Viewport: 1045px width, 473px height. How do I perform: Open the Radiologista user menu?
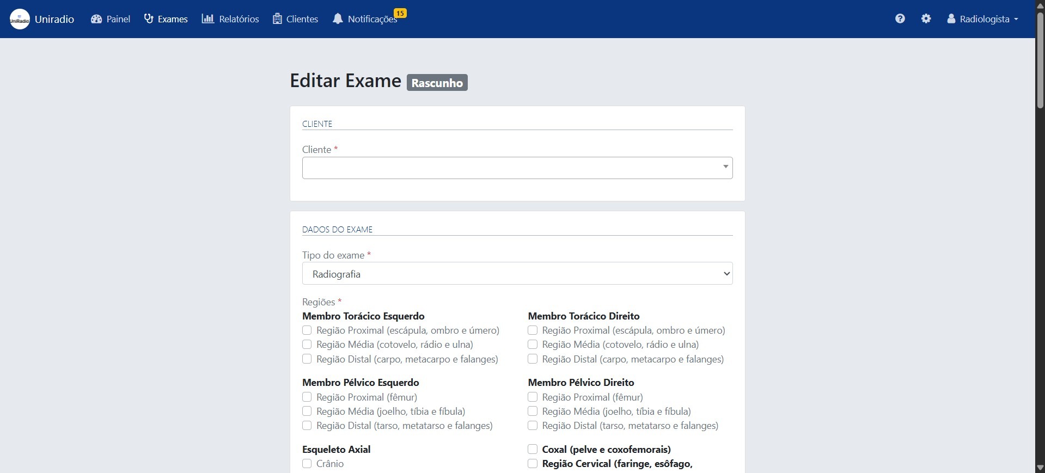982,19
